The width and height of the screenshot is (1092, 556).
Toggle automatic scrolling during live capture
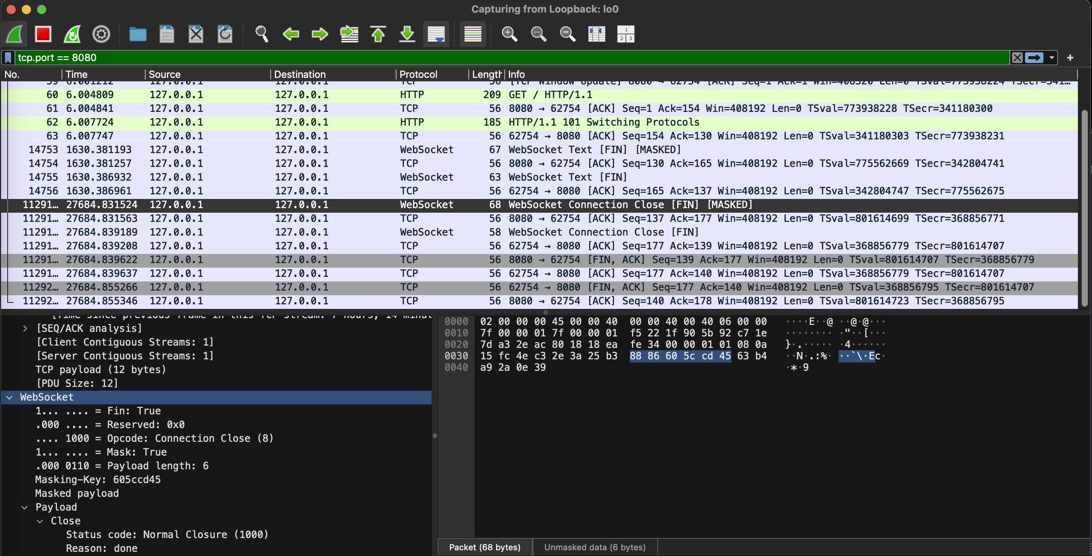(x=436, y=34)
